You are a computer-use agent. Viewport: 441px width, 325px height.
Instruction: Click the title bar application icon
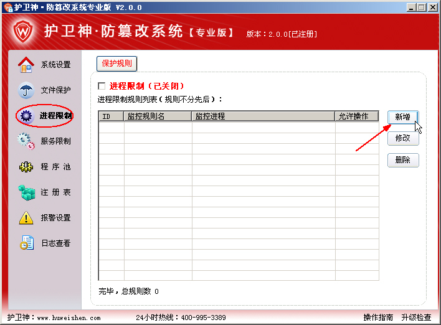(x=9, y=7)
